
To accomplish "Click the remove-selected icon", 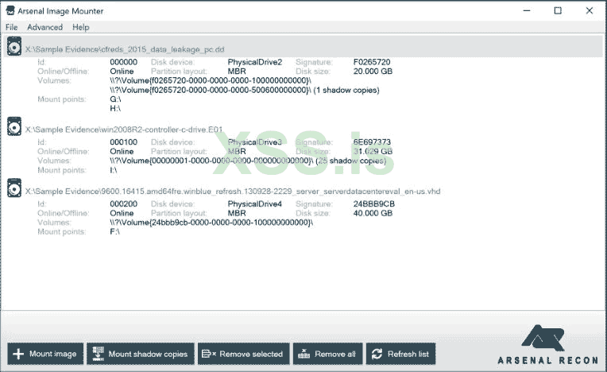I will click(209, 354).
